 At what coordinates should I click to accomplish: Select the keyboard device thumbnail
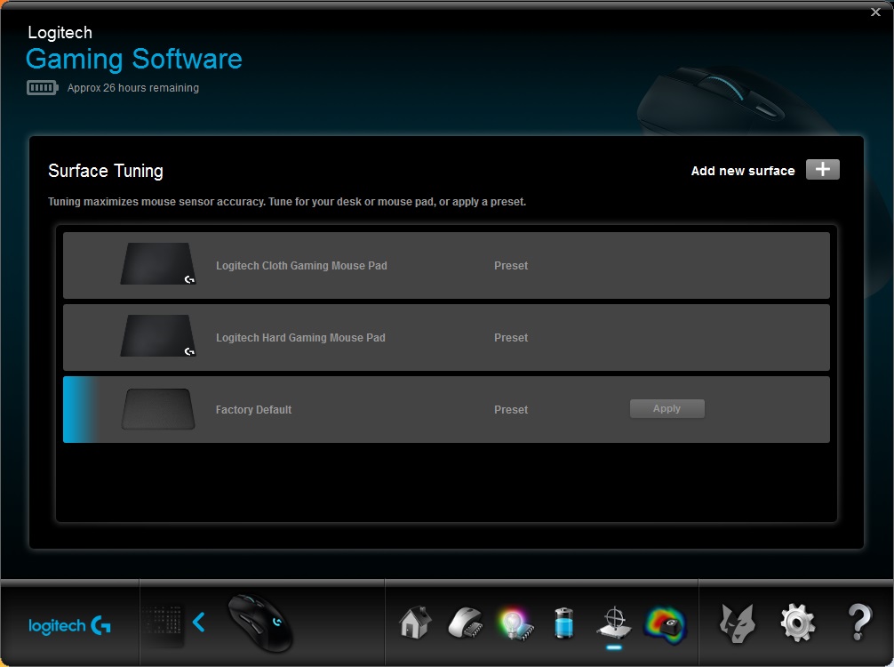[x=163, y=623]
